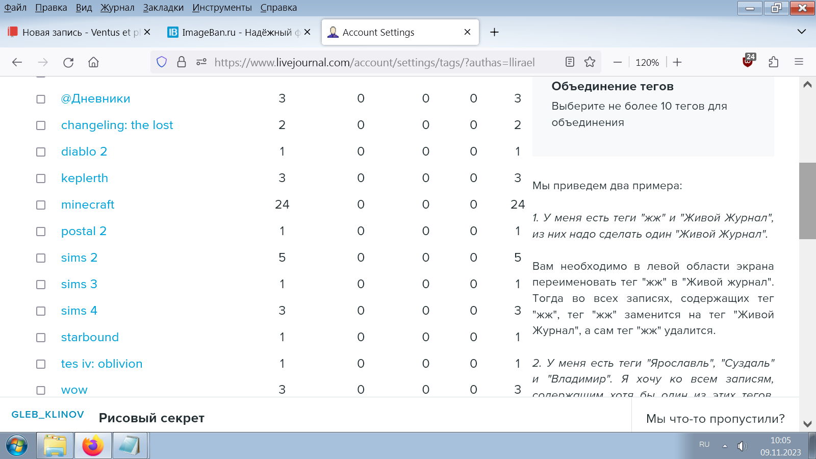
Task: Tick the minecraft tag checkbox
Action: [41, 205]
